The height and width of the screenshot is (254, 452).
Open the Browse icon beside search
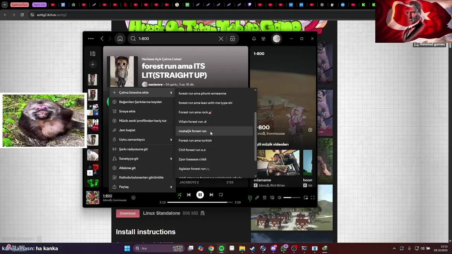coord(232,39)
